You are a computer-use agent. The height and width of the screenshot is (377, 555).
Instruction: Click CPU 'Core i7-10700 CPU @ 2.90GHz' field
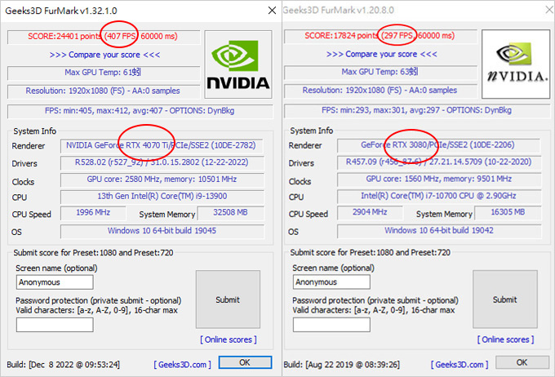tap(439, 196)
